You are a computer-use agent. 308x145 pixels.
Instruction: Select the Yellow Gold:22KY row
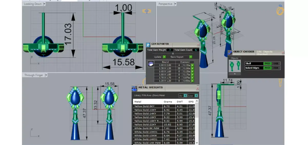(164, 124)
